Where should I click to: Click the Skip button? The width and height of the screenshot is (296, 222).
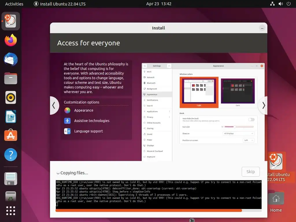[x=251, y=172]
